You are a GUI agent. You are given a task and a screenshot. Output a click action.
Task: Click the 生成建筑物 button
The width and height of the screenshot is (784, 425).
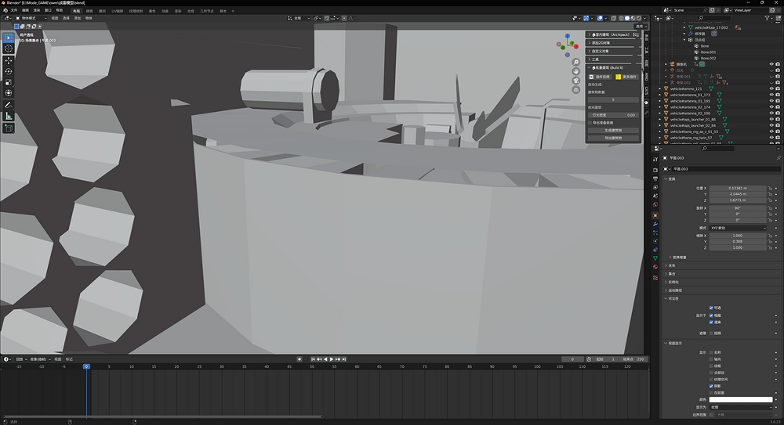613,130
